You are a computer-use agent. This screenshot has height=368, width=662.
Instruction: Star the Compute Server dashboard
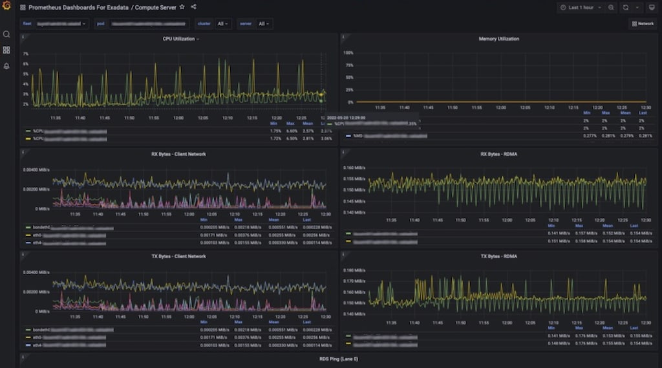point(182,7)
